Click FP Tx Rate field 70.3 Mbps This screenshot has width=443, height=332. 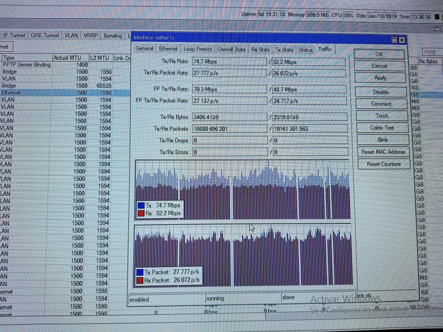click(x=229, y=89)
